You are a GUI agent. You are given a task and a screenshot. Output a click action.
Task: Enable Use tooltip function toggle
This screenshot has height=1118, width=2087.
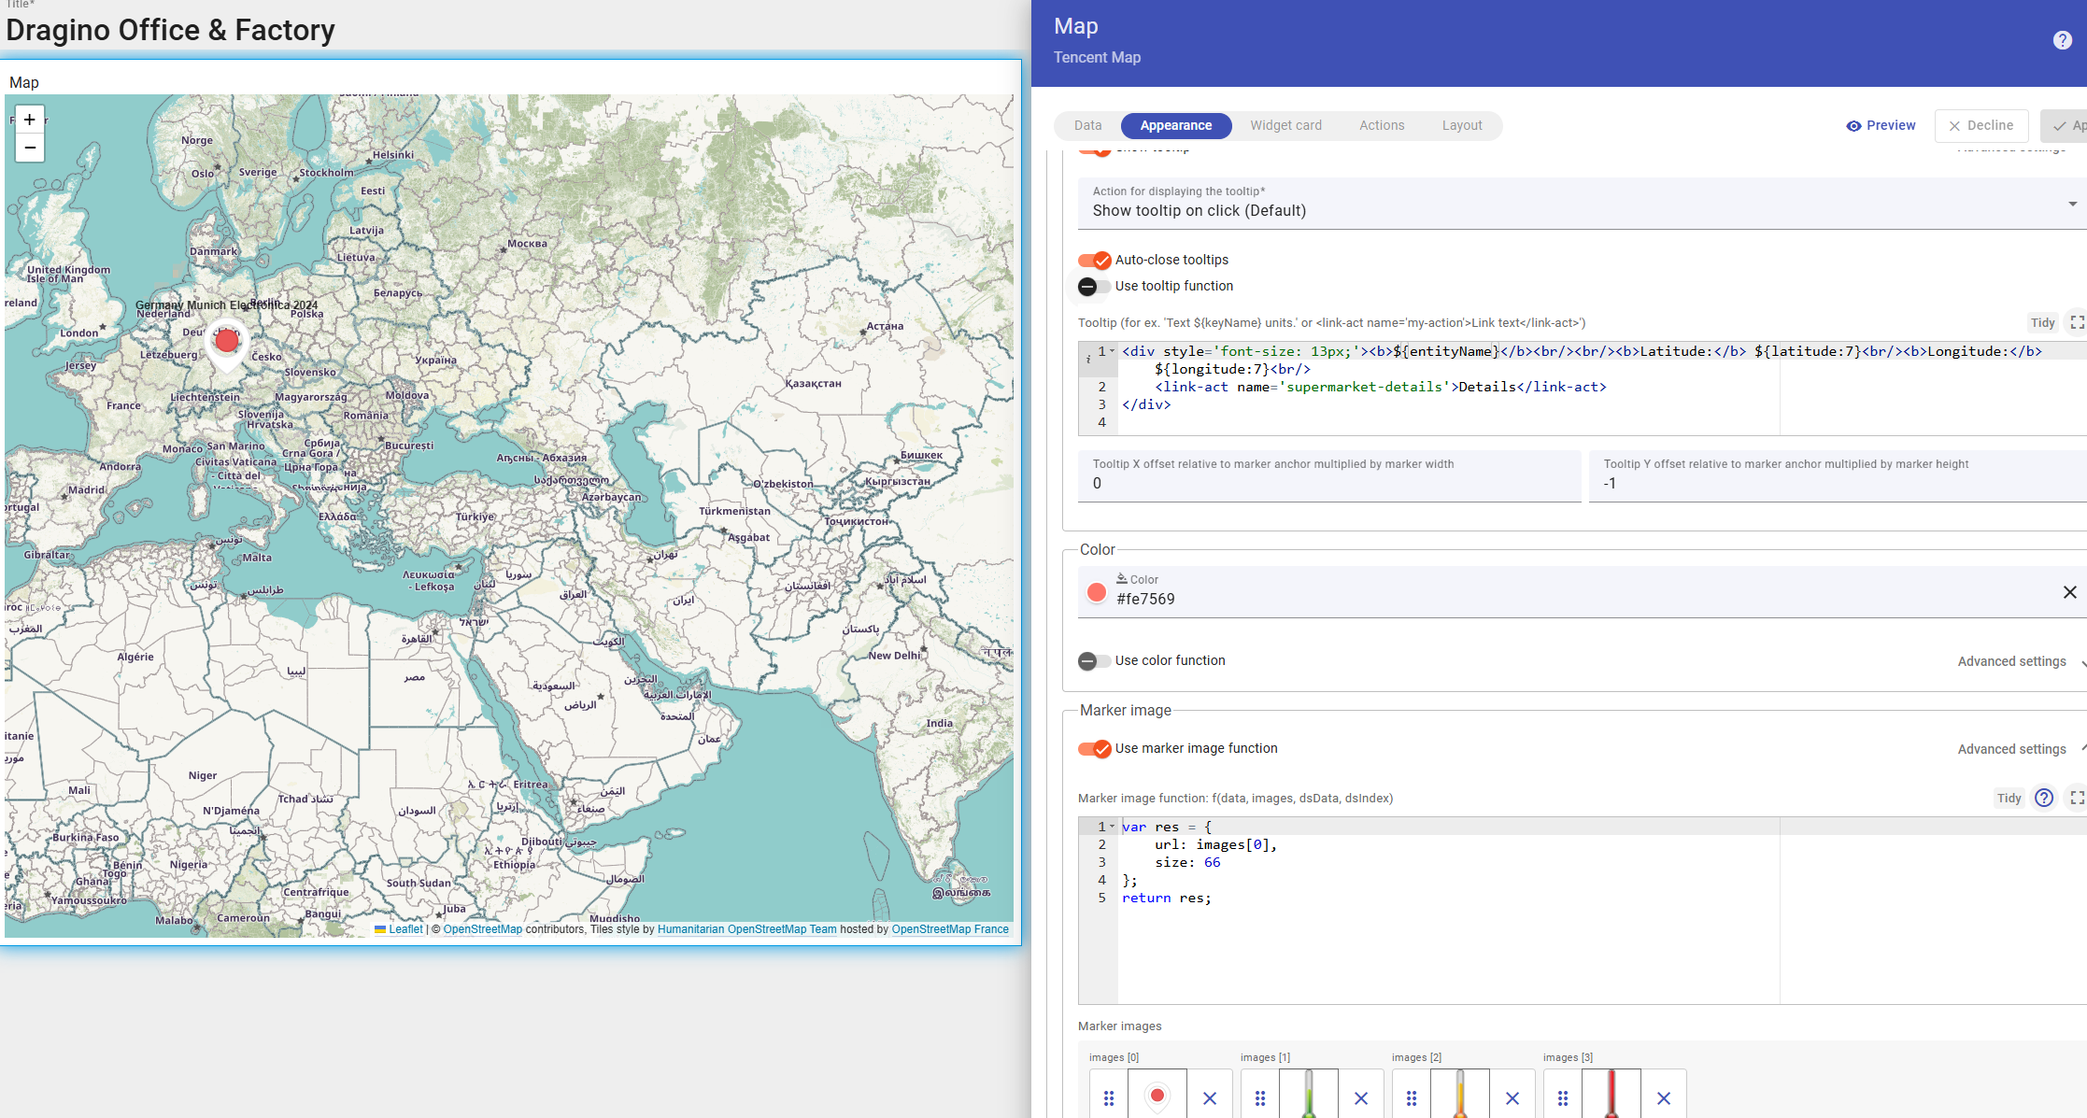click(1094, 286)
